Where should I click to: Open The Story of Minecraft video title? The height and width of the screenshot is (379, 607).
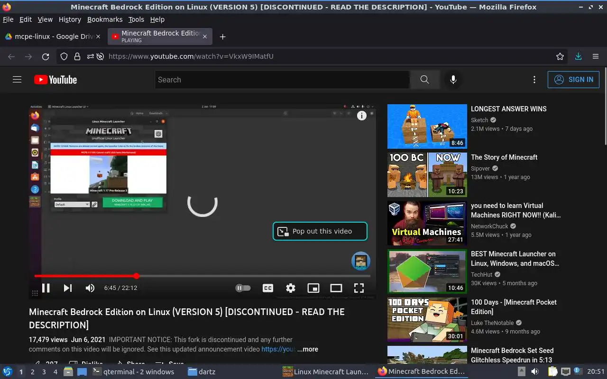pyautogui.click(x=504, y=157)
